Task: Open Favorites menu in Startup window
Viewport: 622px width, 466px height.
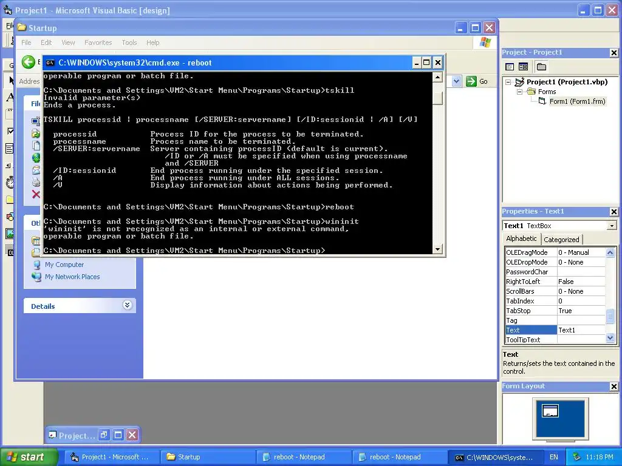Action: (x=98, y=42)
